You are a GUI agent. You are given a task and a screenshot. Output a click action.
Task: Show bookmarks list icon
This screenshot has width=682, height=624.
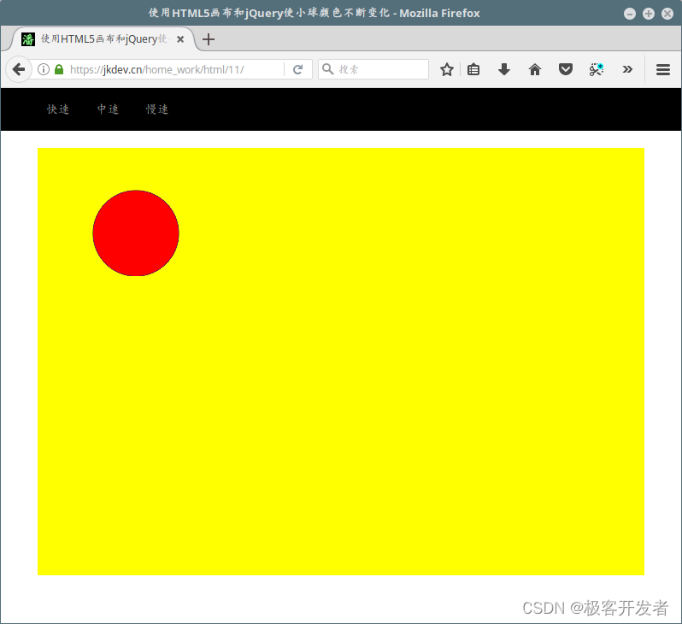473,69
